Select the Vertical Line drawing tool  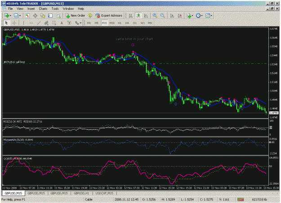pyautogui.click(x=23, y=23)
